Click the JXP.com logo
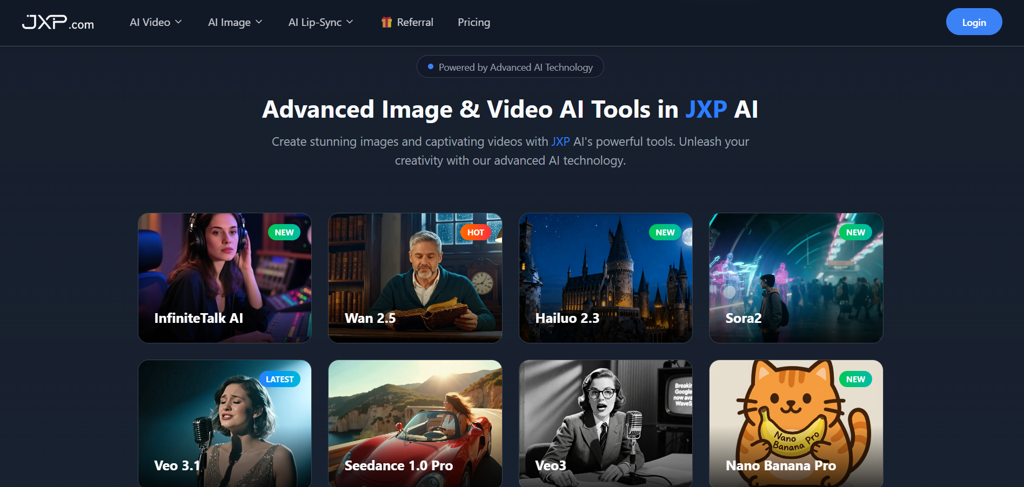This screenshot has height=487, width=1024. pos(58,22)
